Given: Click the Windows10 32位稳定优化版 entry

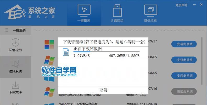Looking at the screenshot, I should [x=78, y=104].
